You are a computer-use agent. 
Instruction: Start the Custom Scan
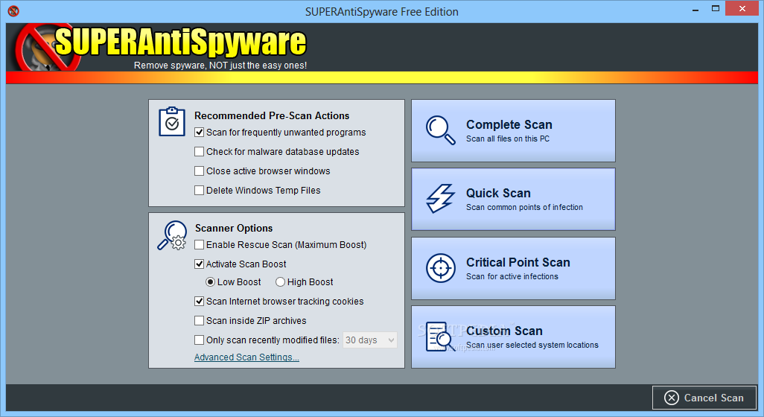coord(513,337)
